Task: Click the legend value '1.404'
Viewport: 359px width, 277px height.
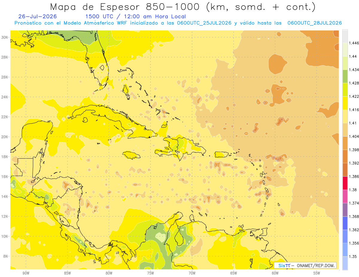Action: (354, 136)
